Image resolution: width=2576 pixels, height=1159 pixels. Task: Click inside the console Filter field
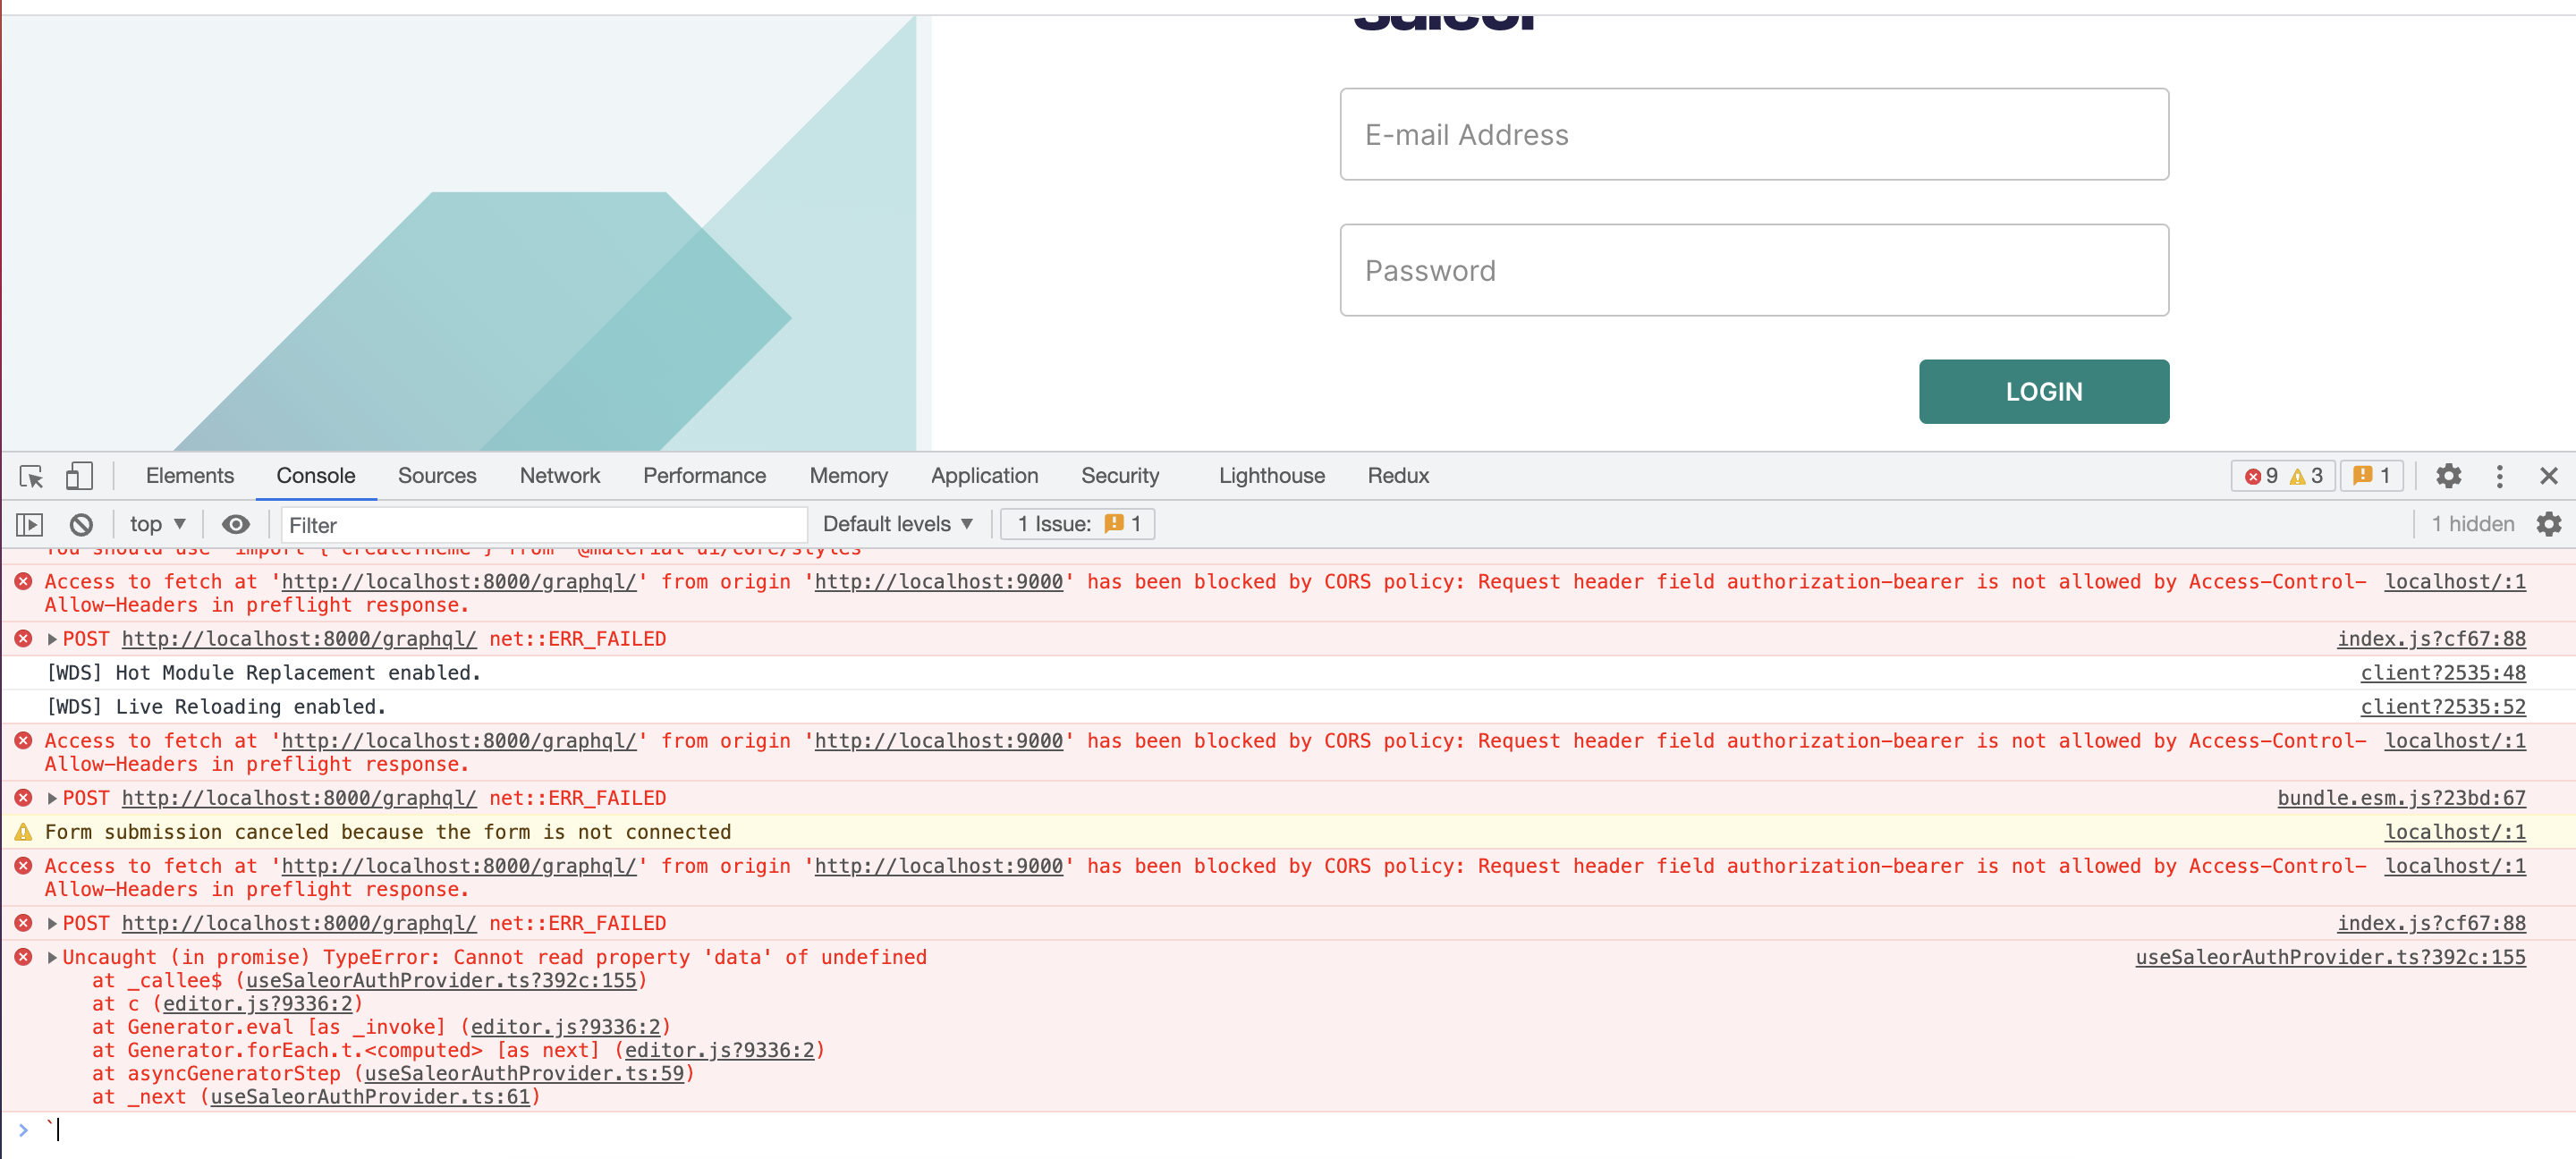(x=545, y=523)
